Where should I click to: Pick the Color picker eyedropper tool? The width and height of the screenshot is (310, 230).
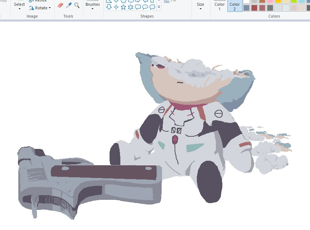(x=69, y=5)
